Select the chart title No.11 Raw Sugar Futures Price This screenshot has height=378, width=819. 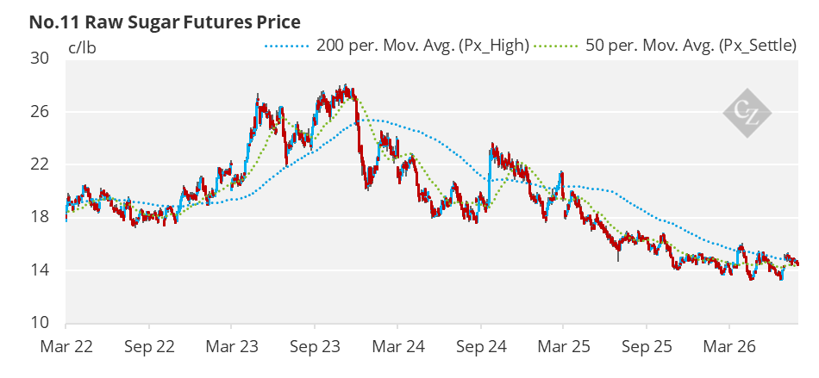[x=165, y=22]
